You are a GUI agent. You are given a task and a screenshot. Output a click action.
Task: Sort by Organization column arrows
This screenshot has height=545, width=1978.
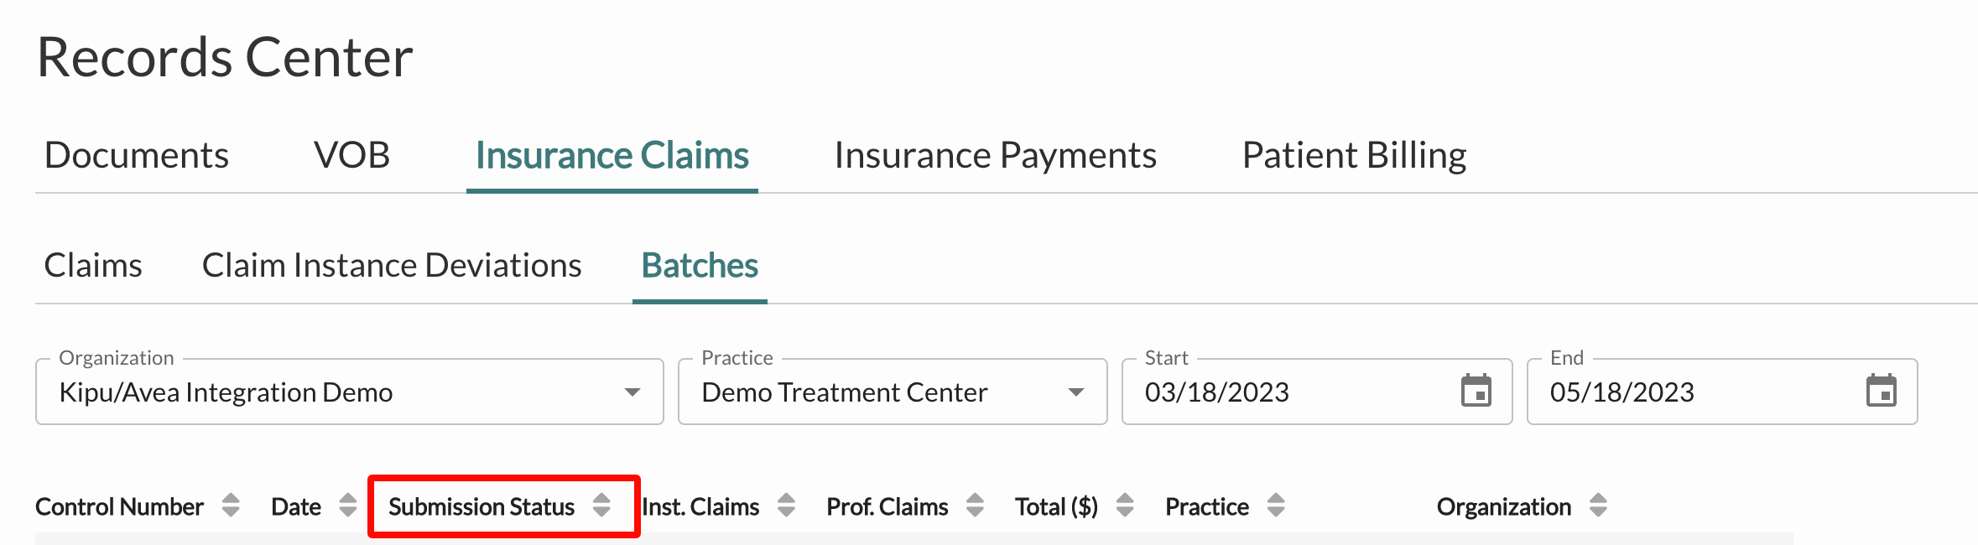pos(1598,506)
